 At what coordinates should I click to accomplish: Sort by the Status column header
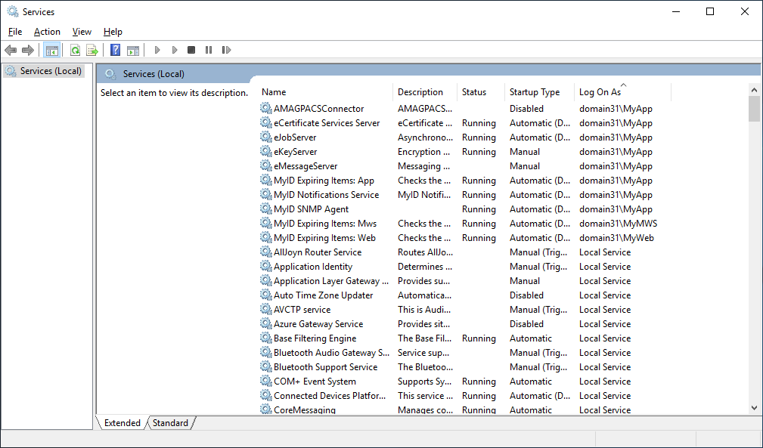tap(481, 92)
